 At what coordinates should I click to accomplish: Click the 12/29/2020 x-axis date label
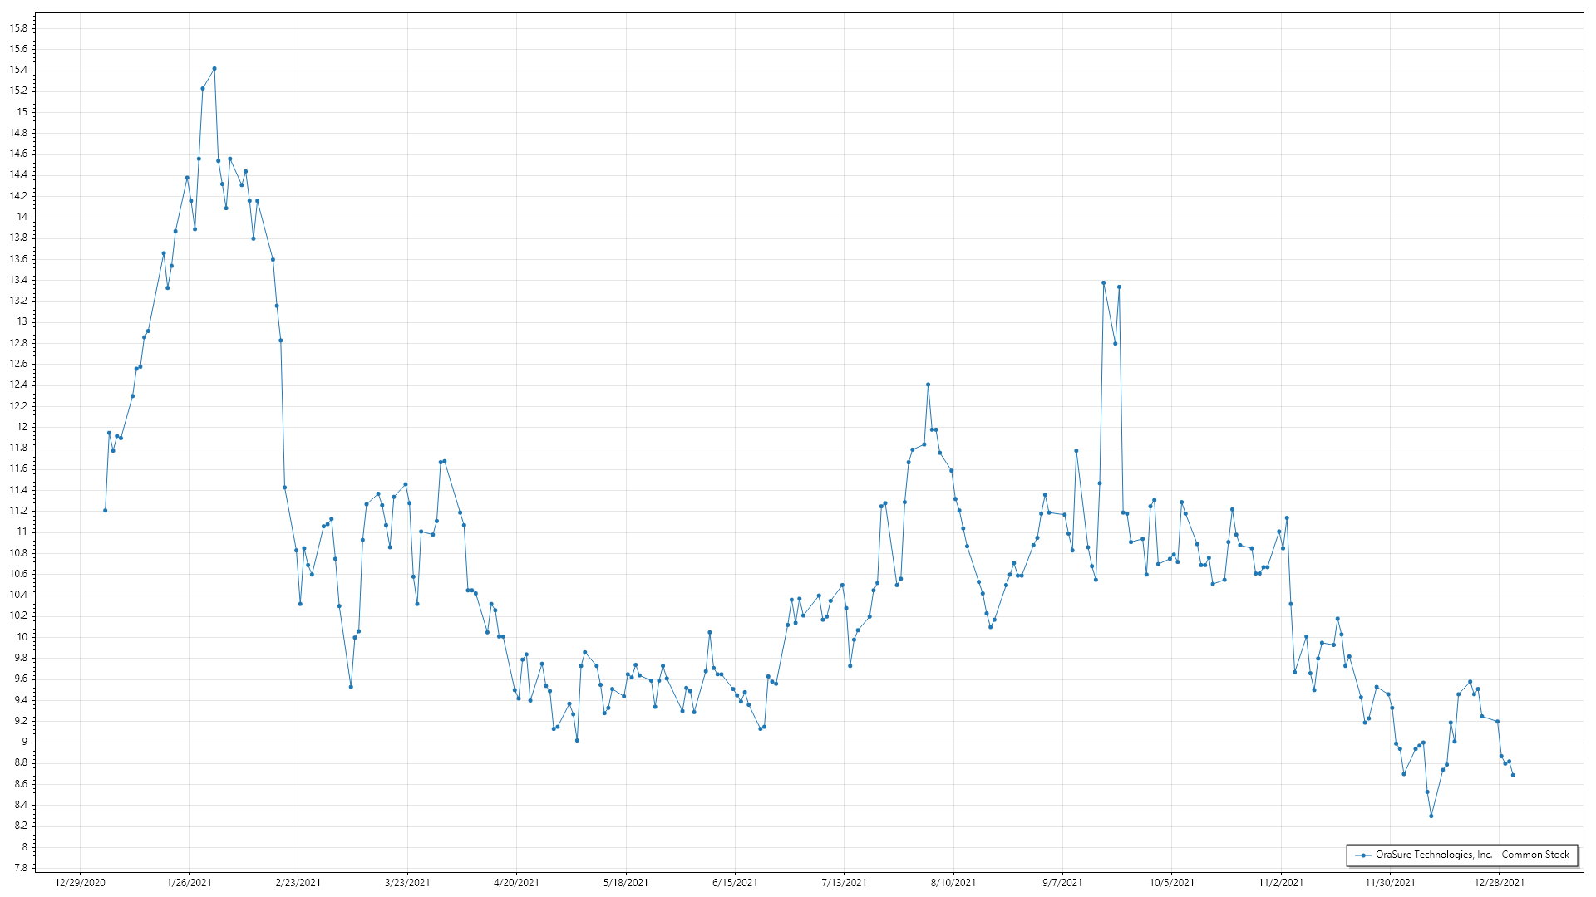click(80, 882)
